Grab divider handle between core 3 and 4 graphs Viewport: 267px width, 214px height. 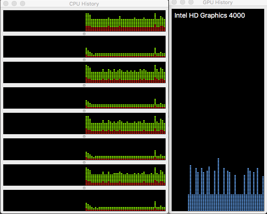84,85
